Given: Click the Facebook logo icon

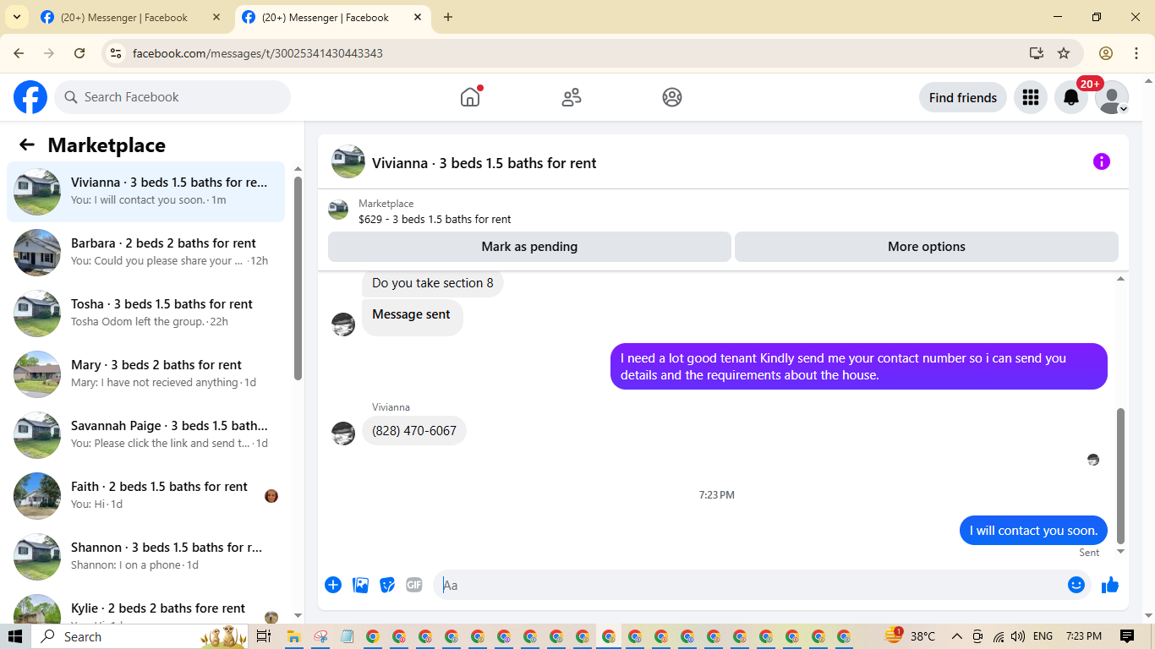Looking at the screenshot, I should tap(30, 97).
